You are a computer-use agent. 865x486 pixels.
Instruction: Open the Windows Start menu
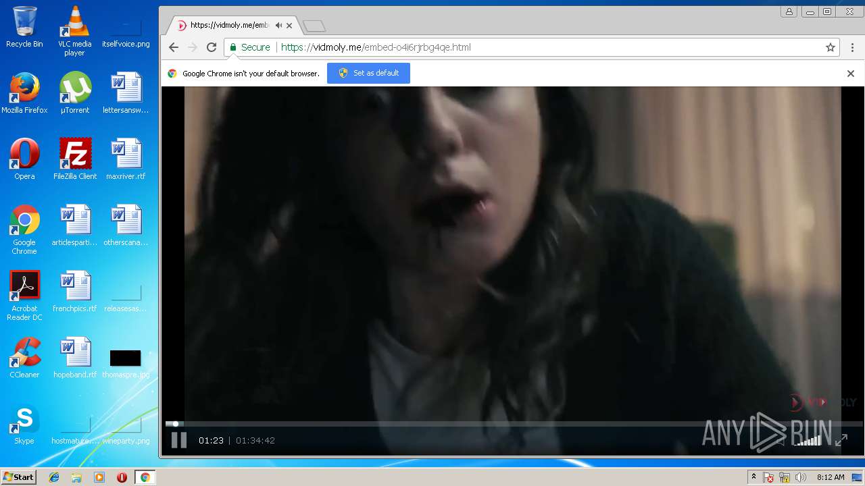click(18, 477)
